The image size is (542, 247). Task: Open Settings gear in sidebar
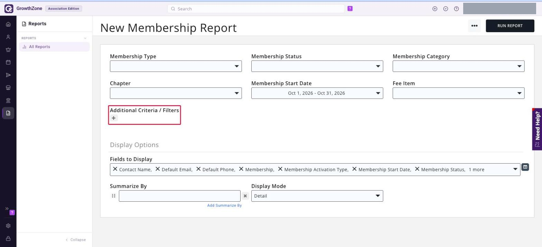pos(8,226)
